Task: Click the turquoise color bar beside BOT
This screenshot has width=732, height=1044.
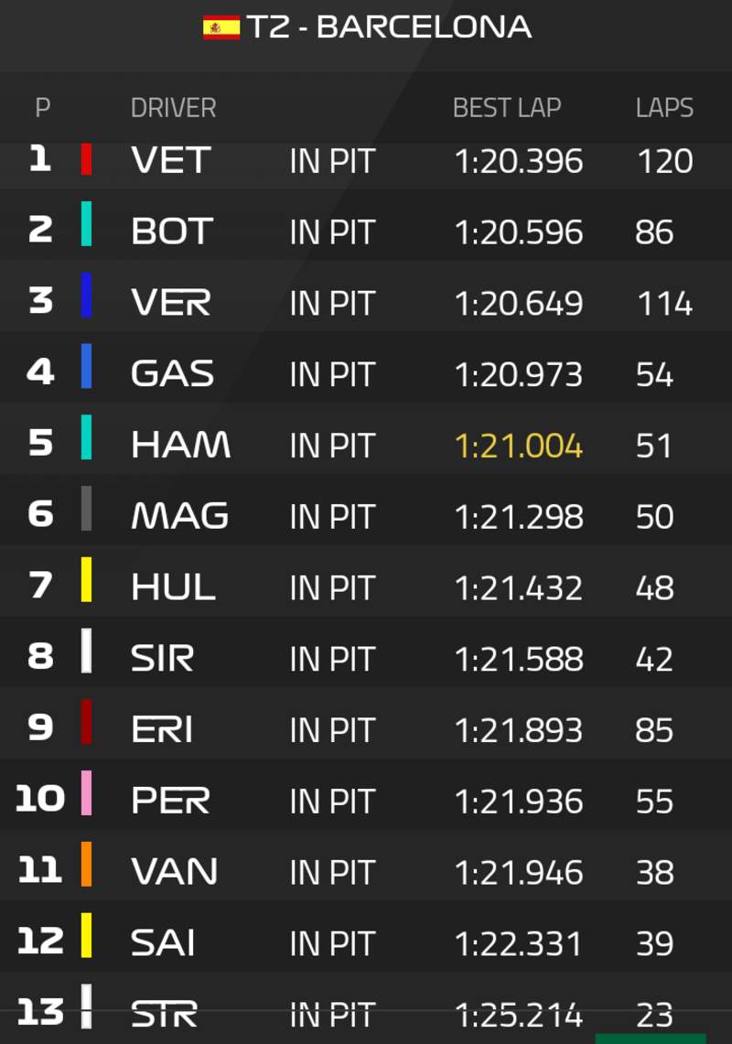Action: click(x=86, y=224)
